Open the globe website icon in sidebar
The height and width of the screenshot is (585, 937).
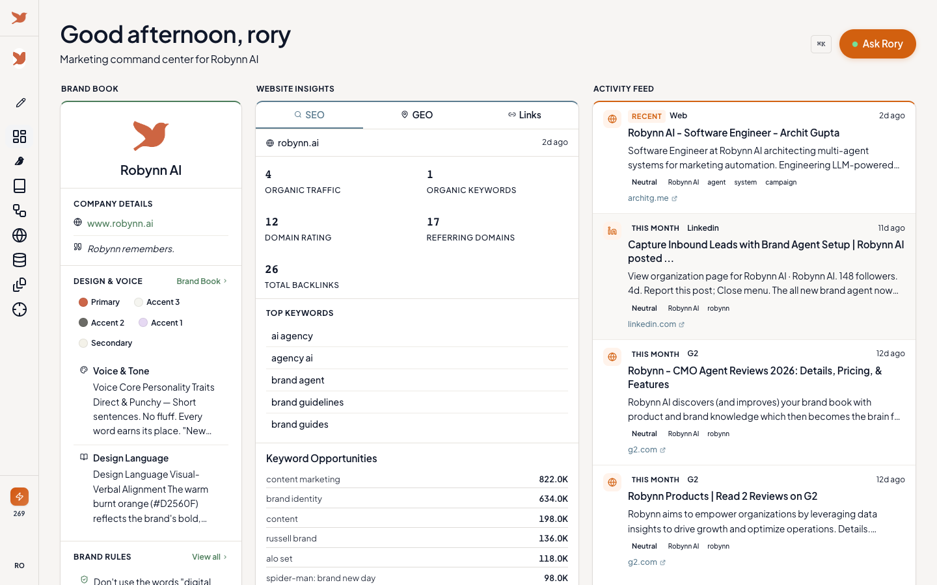[x=20, y=235]
